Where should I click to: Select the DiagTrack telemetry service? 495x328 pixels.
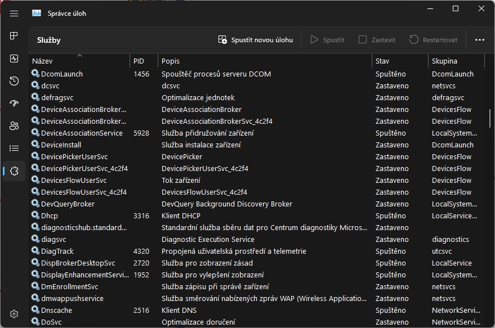pyautogui.click(x=57, y=251)
